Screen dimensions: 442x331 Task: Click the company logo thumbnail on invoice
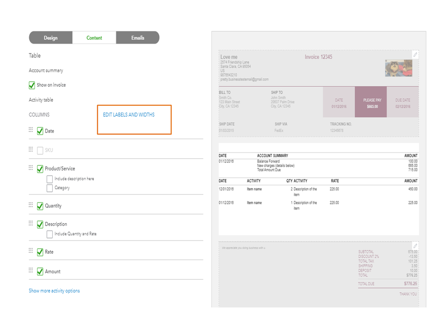pyautogui.click(x=399, y=68)
